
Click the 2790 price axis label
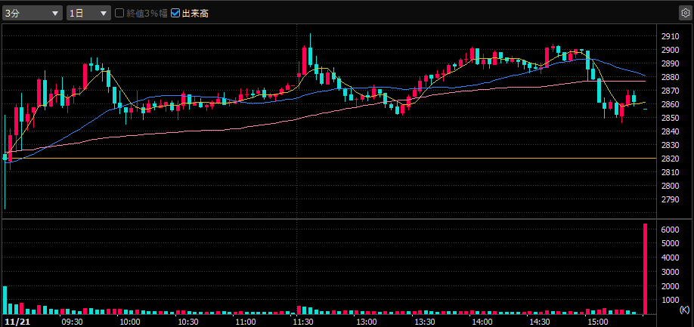pyautogui.click(x=669, y=199)
